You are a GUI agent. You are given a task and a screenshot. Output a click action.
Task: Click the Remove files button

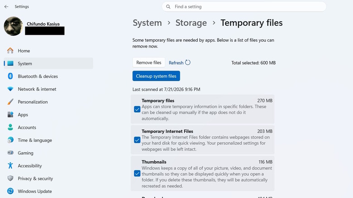149,62
